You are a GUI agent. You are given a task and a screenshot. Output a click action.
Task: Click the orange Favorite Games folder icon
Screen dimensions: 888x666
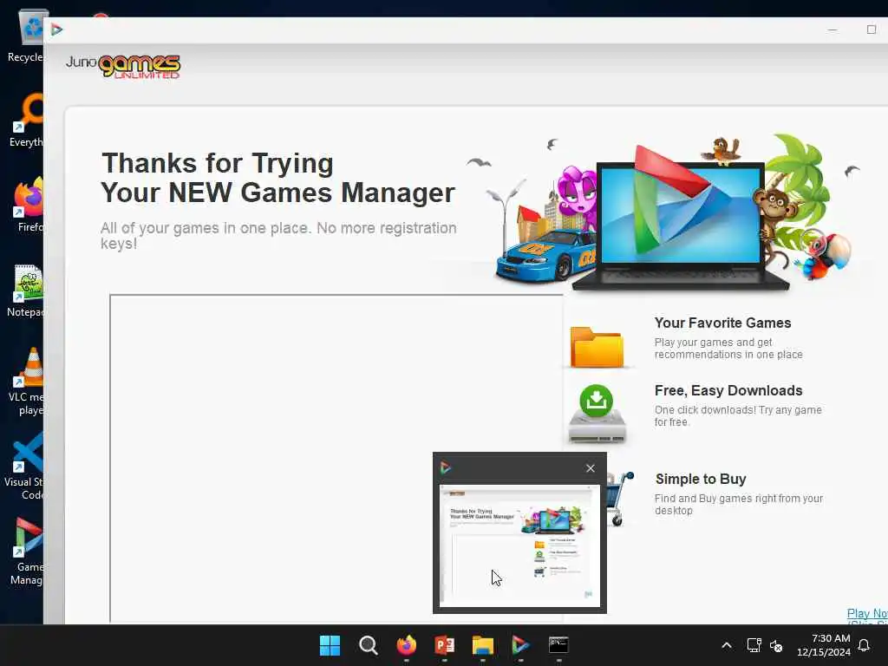(597, 347)
